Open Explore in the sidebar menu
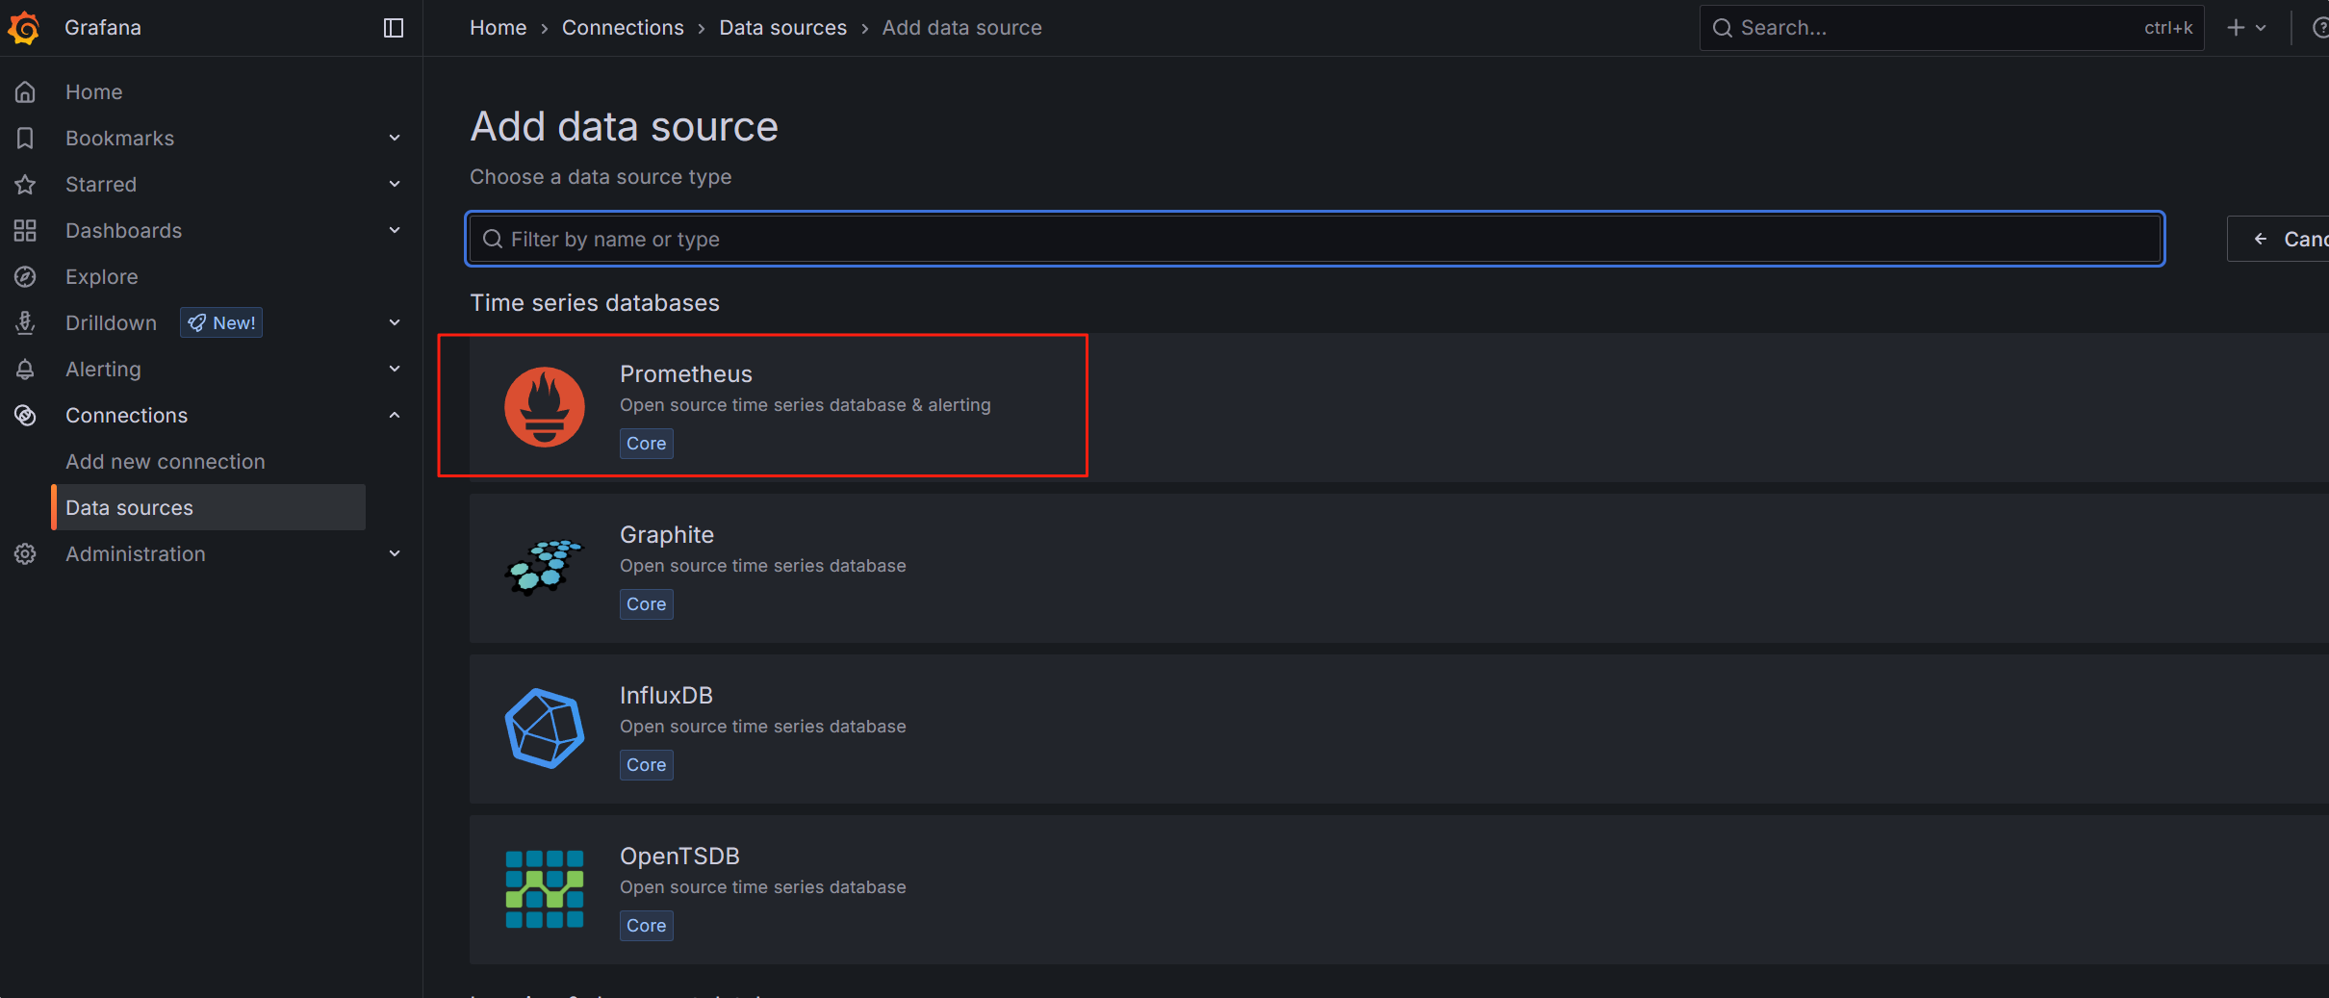2329x998 pixels. tap(102, 277)
